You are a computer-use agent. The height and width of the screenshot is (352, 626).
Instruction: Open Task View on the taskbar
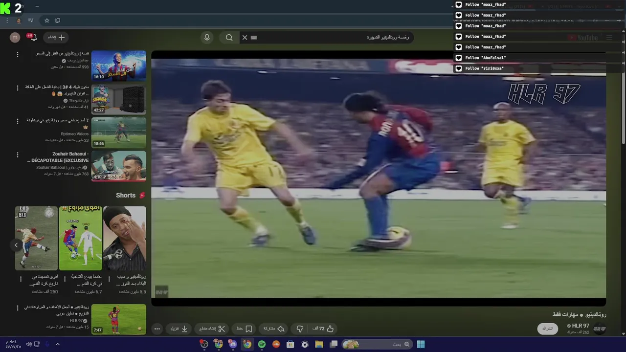[334, 344]
